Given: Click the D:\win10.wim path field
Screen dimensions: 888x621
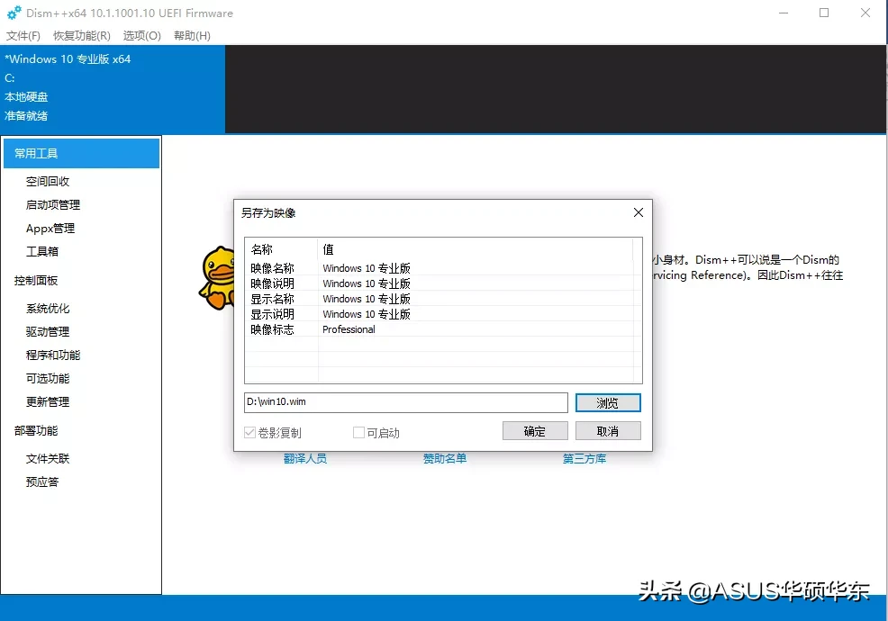Looking at the screenshot, I should (405, 402).
